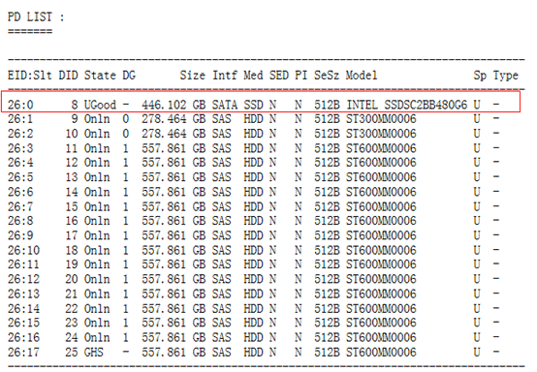Image resolution: width=537 pixels, height=372 pixels.
Task: Select slot 26:1 entry
Action: pos(20,119)
